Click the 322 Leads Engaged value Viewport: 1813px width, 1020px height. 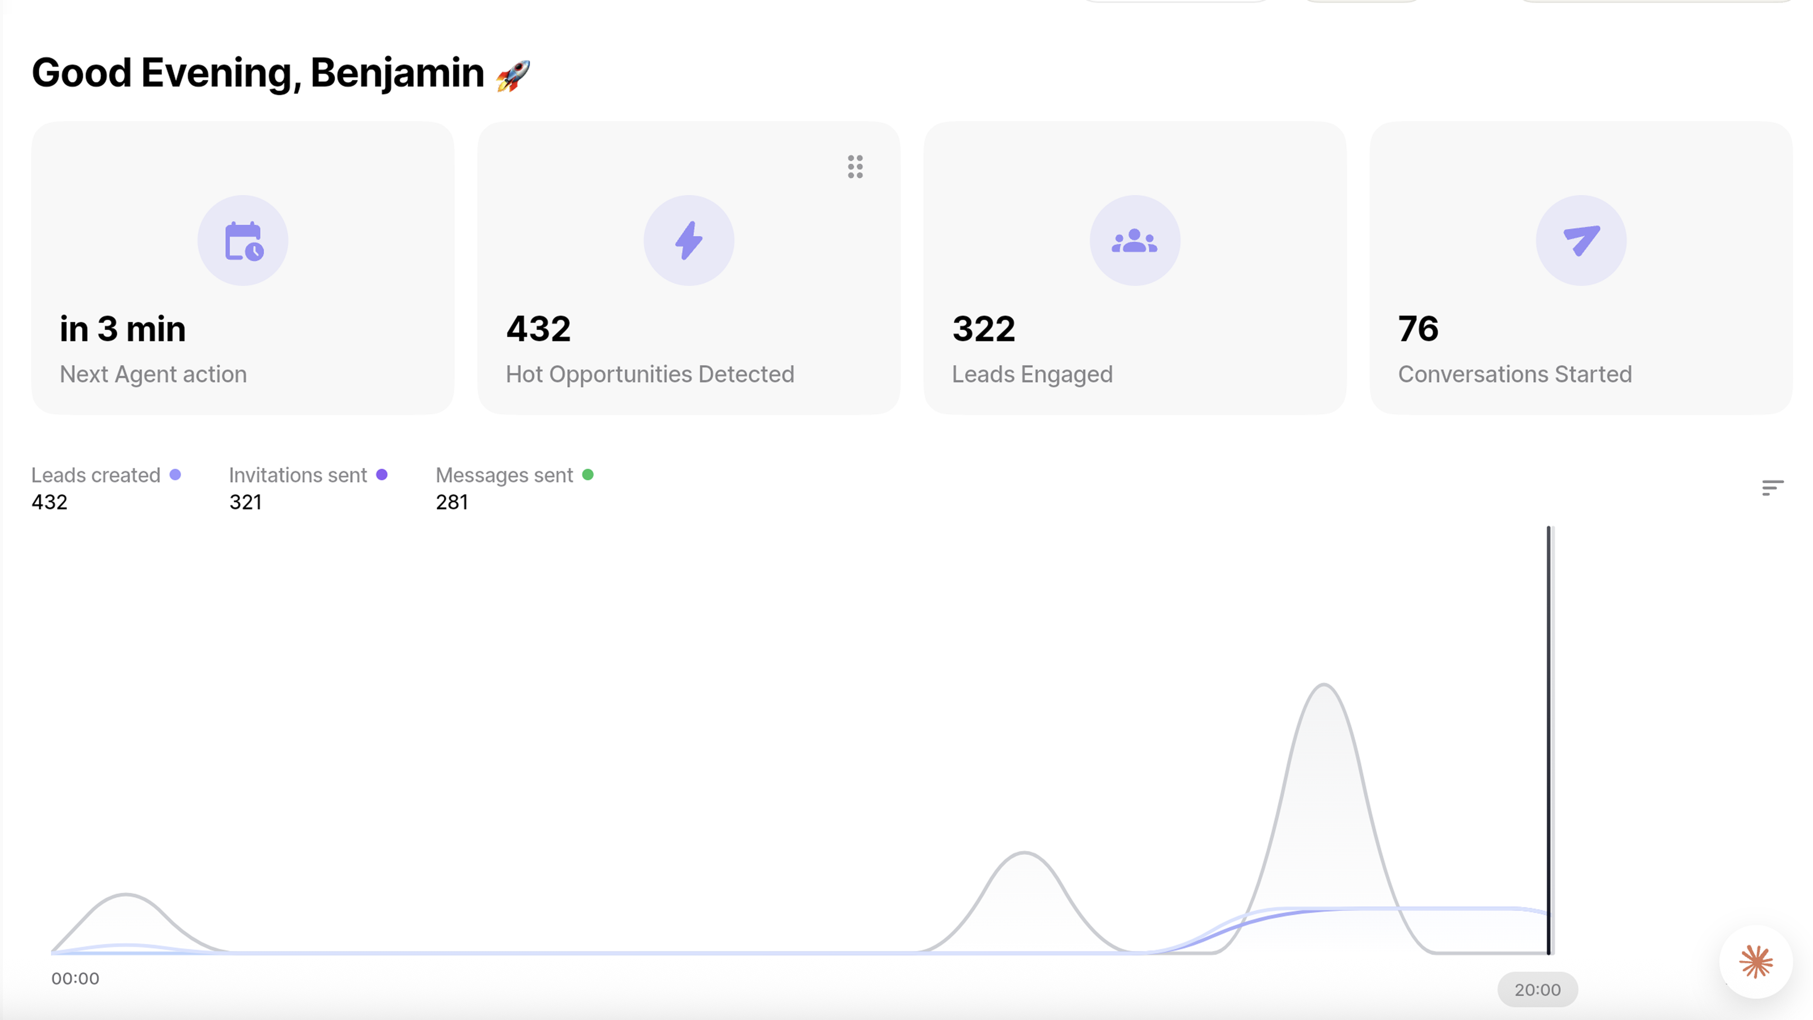coord(984,329)
